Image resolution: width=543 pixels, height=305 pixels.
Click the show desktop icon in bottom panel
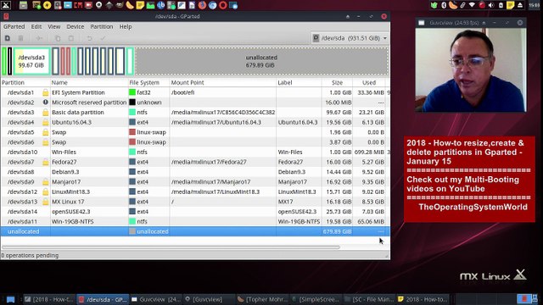[10, 299]
